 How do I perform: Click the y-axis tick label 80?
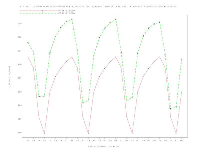point(19,92)
